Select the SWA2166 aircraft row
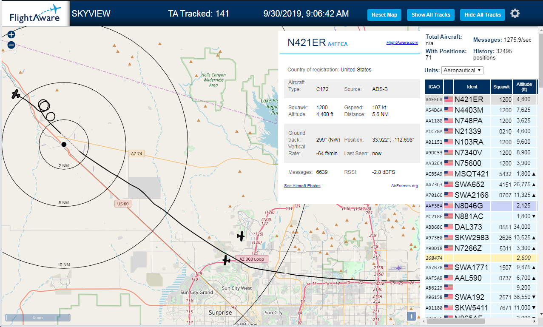The image size is (543, 327). pos(480,195)
